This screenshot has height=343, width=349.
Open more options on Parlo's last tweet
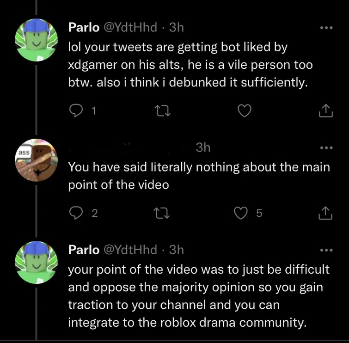[x=326, y=250]
